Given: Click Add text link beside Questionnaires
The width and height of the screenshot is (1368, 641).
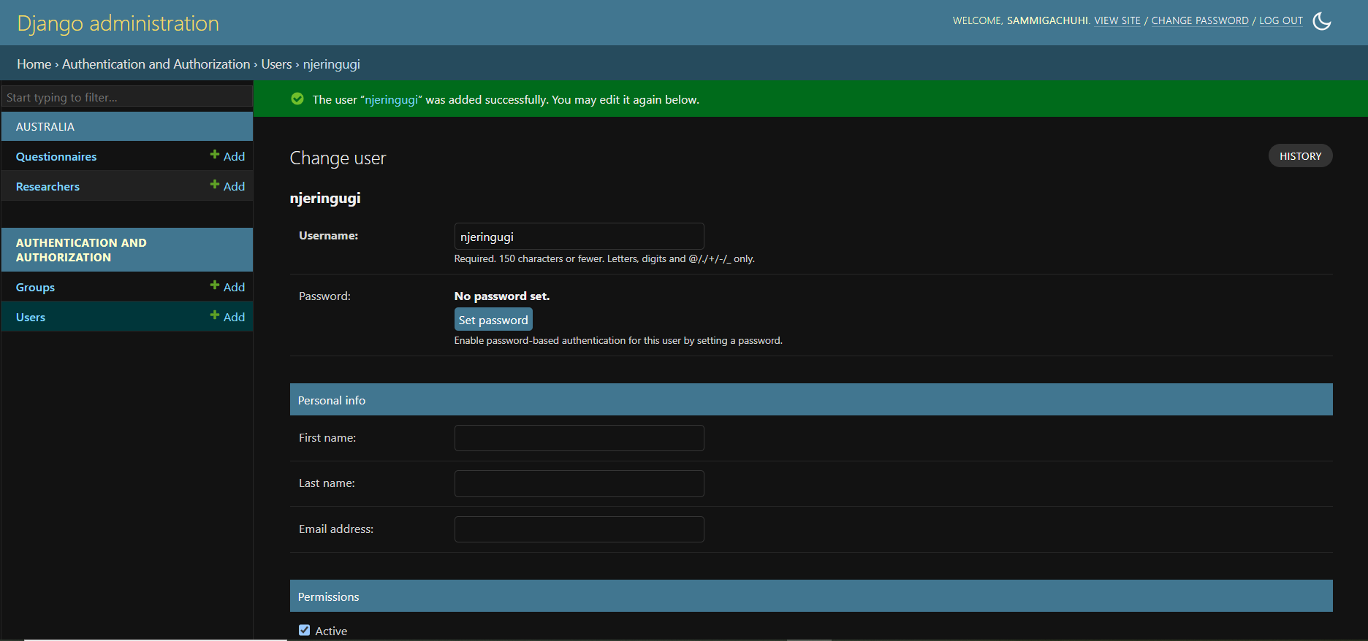Looking at the screenshot, I should tap(234, 156).
